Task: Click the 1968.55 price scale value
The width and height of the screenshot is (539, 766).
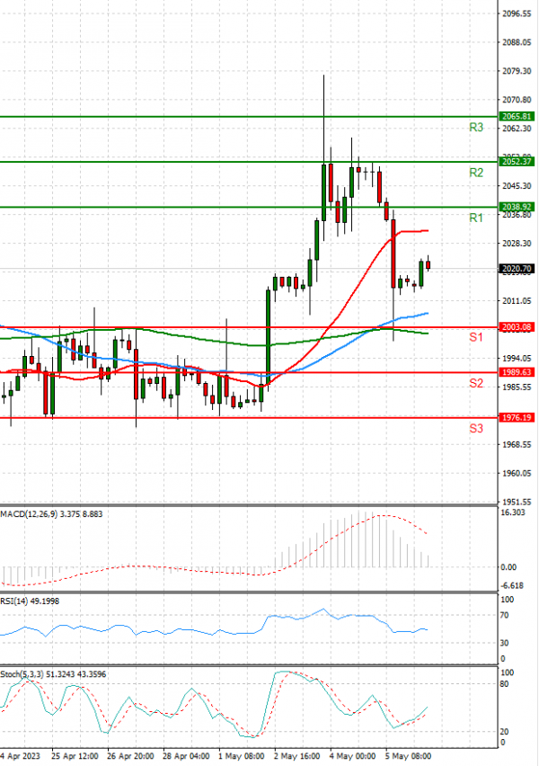Action: click(x=517, y=444)
